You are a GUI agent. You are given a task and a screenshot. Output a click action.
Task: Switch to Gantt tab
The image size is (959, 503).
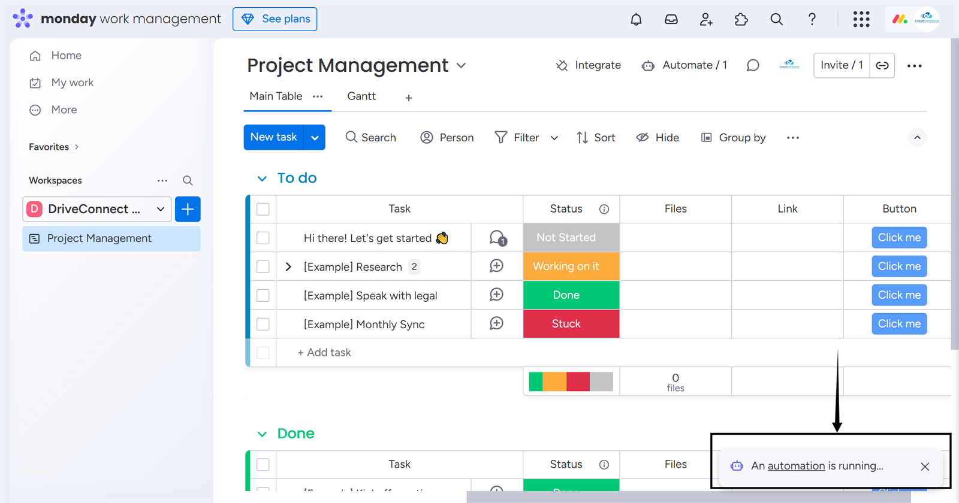(361, 96)
